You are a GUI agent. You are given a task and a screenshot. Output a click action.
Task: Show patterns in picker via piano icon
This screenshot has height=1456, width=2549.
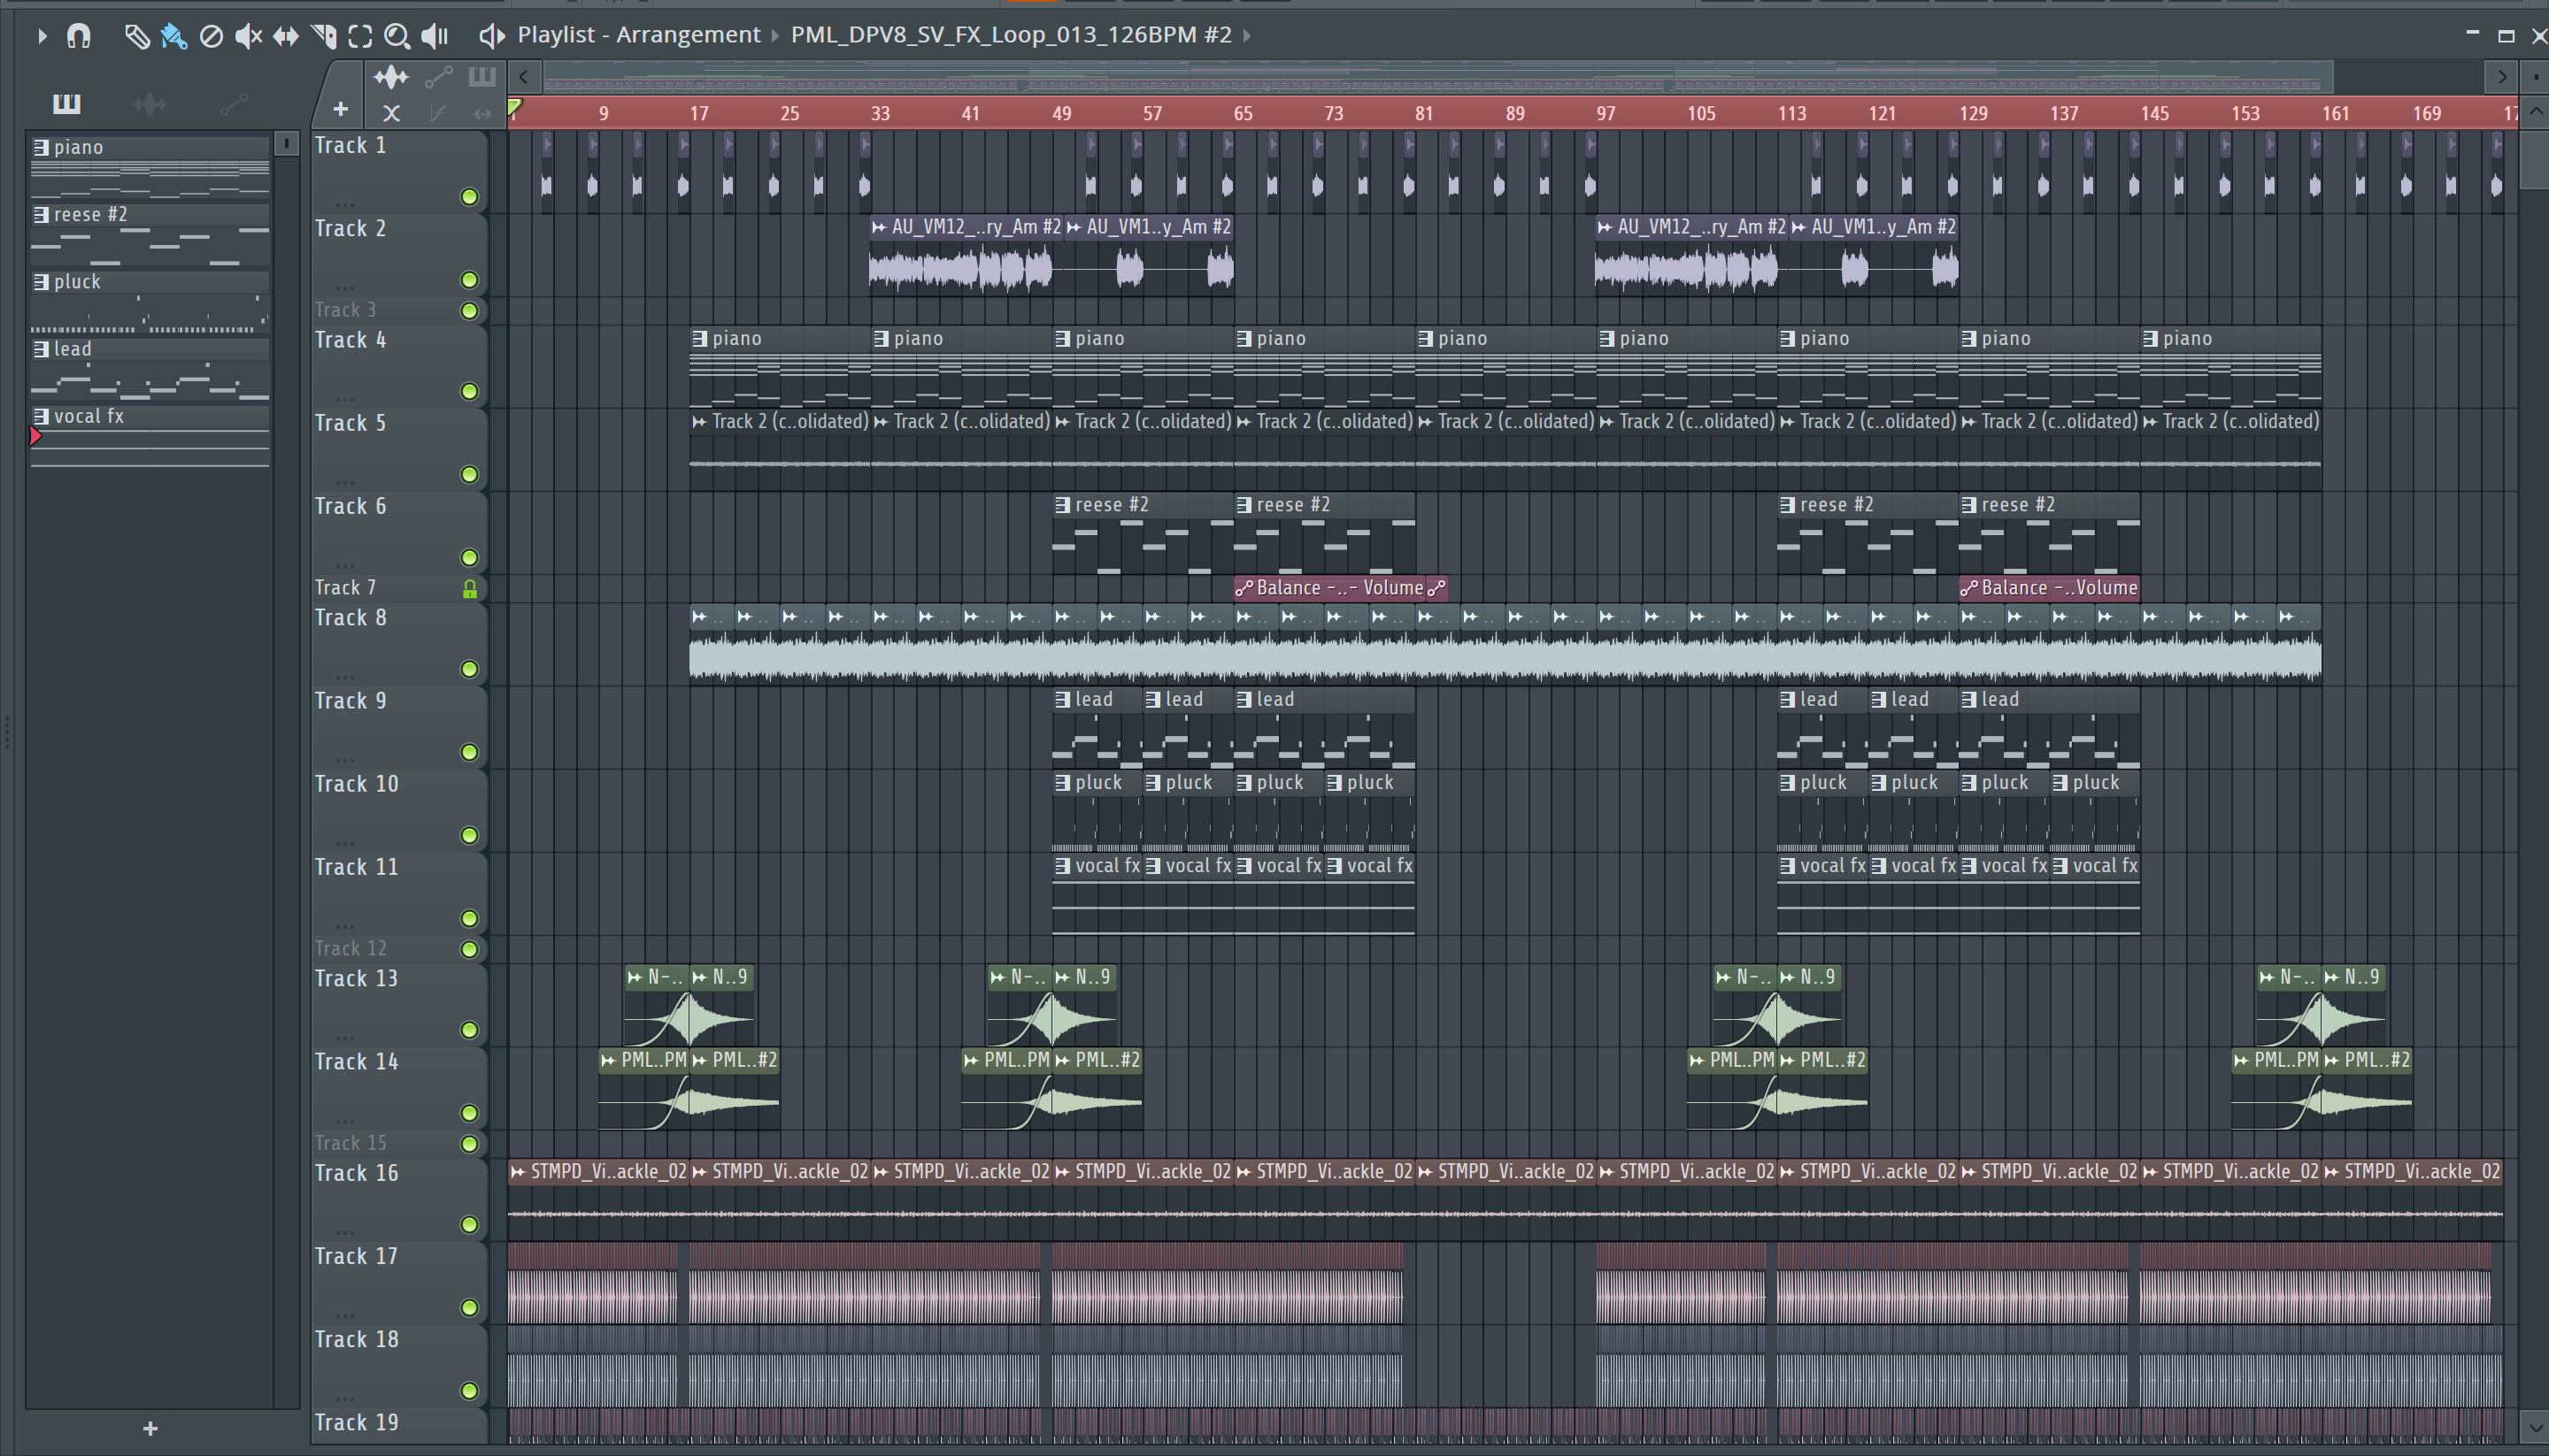coord(66,103)
